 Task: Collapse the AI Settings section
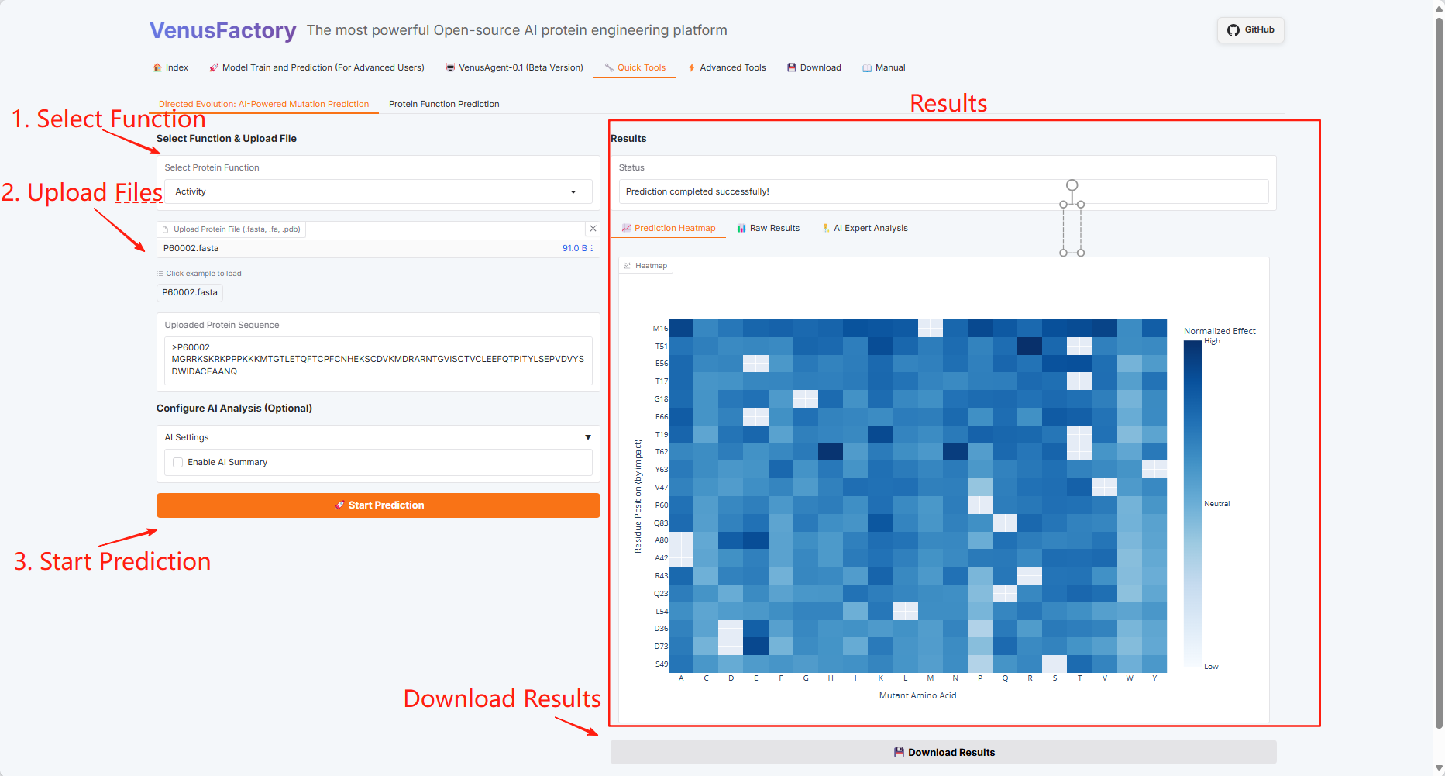tap(587, 437)
